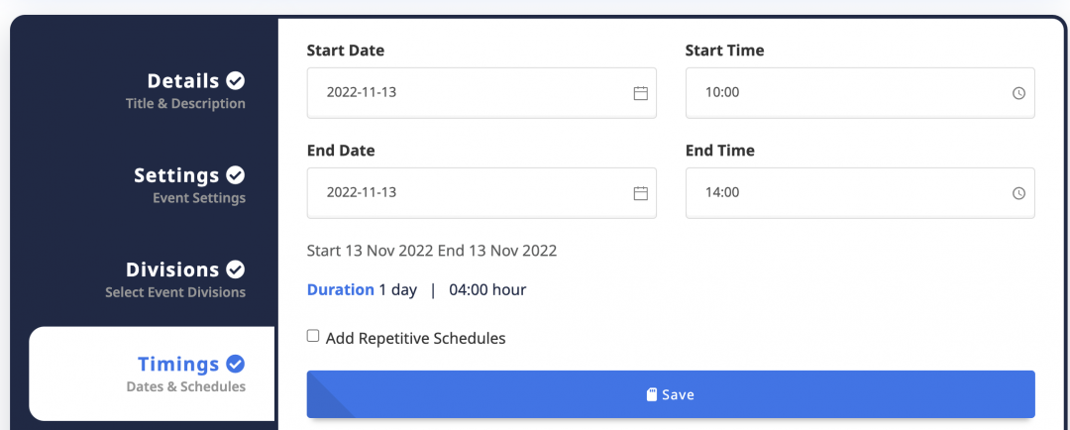
Task: Click the Add Repetitive Schedules label
Action: click(415, 338)
